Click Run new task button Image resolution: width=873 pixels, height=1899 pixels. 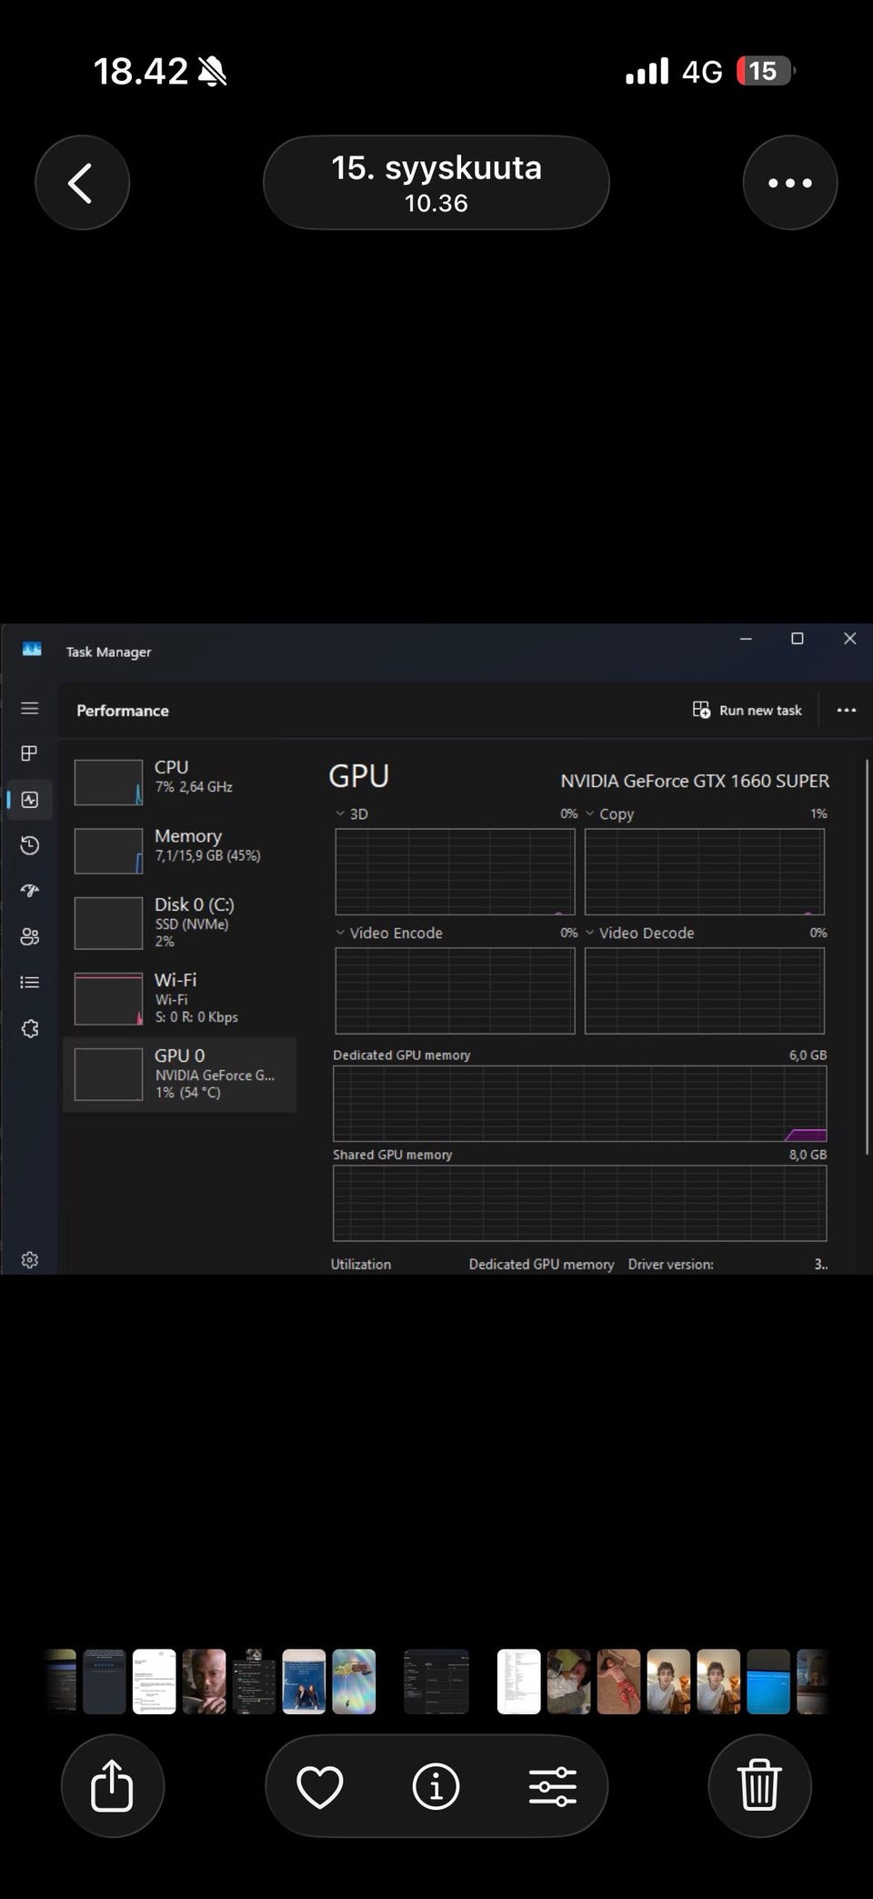click(748, 710)
